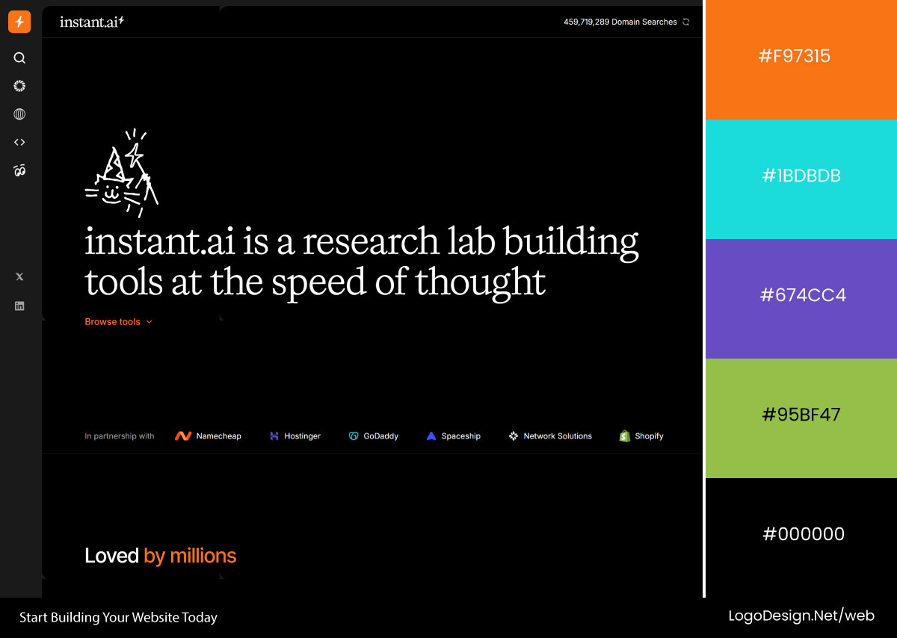Click the instant.ai logo in header
897x638 pixels.
pos(92,22)
